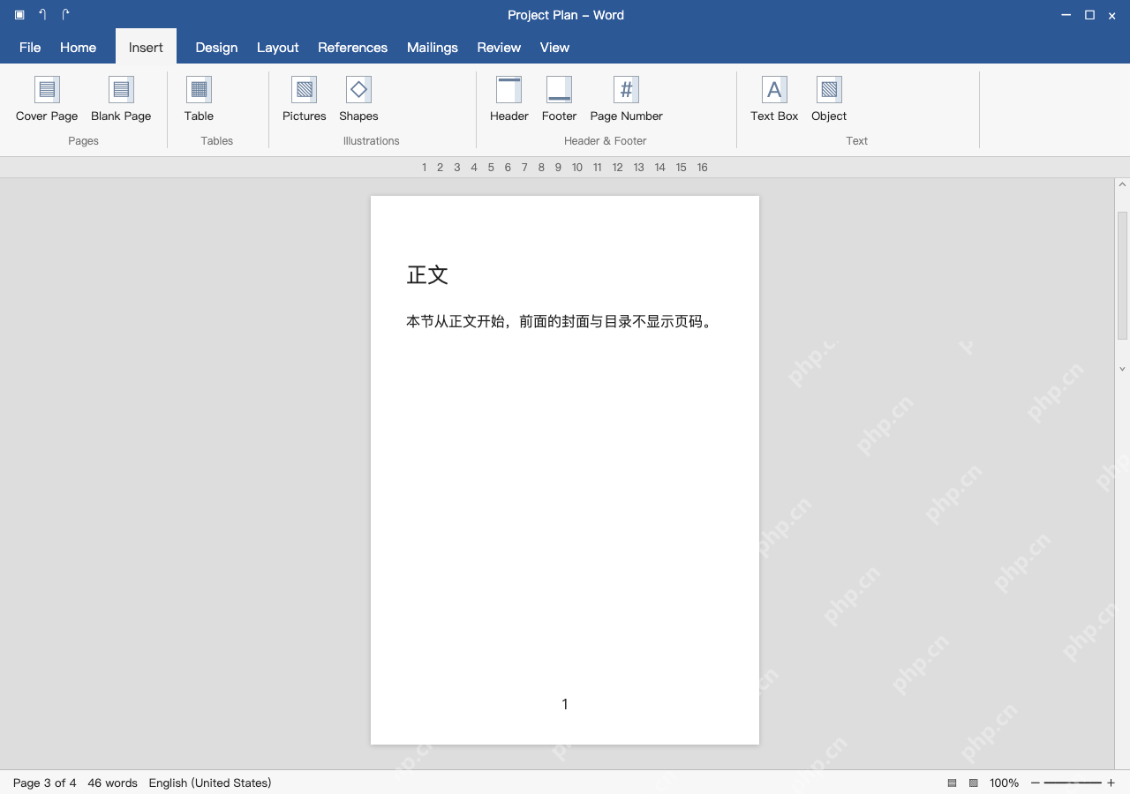
Task: Zoom out with the minus button
Action: pyautogui.click(x=1036, y=783)
